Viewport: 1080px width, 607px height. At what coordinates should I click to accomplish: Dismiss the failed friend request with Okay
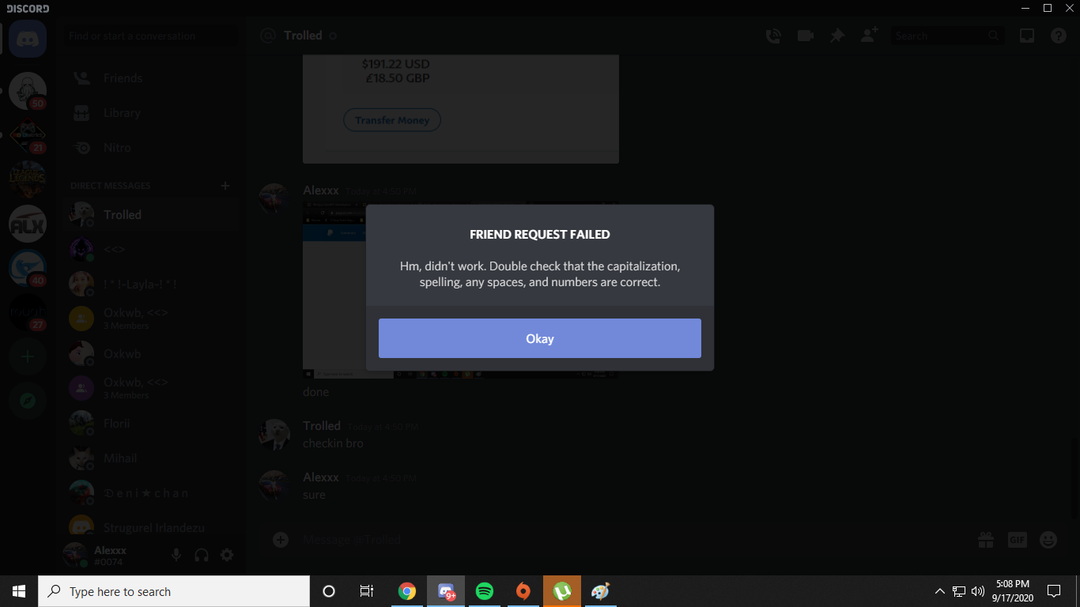coord(540,338)
